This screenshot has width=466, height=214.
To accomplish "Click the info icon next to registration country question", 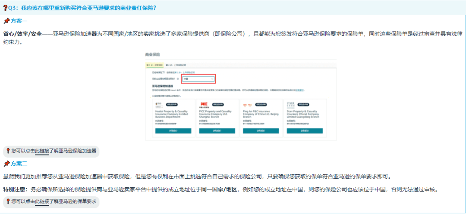I will [x=178, y=79].
